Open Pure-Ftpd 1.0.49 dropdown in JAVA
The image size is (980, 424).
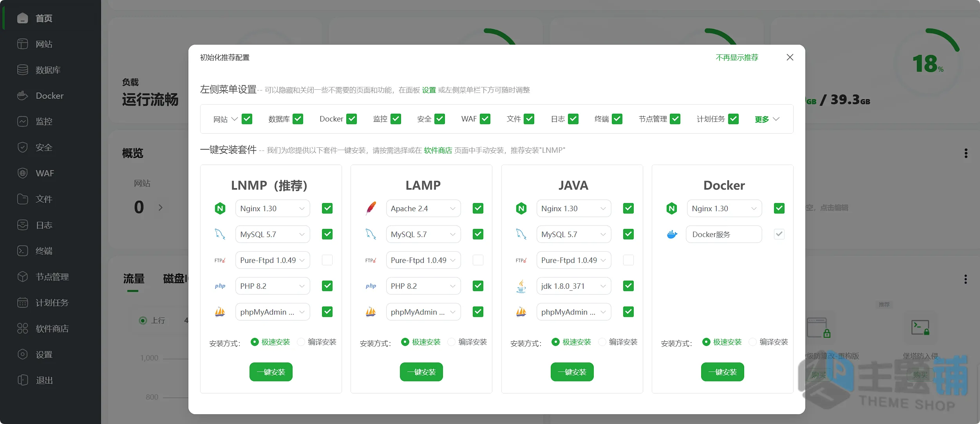574,260
